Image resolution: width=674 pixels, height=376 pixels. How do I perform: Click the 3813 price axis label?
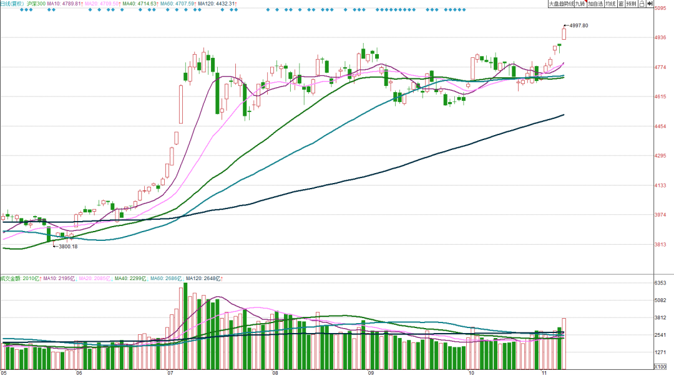[x=660, y=245]
